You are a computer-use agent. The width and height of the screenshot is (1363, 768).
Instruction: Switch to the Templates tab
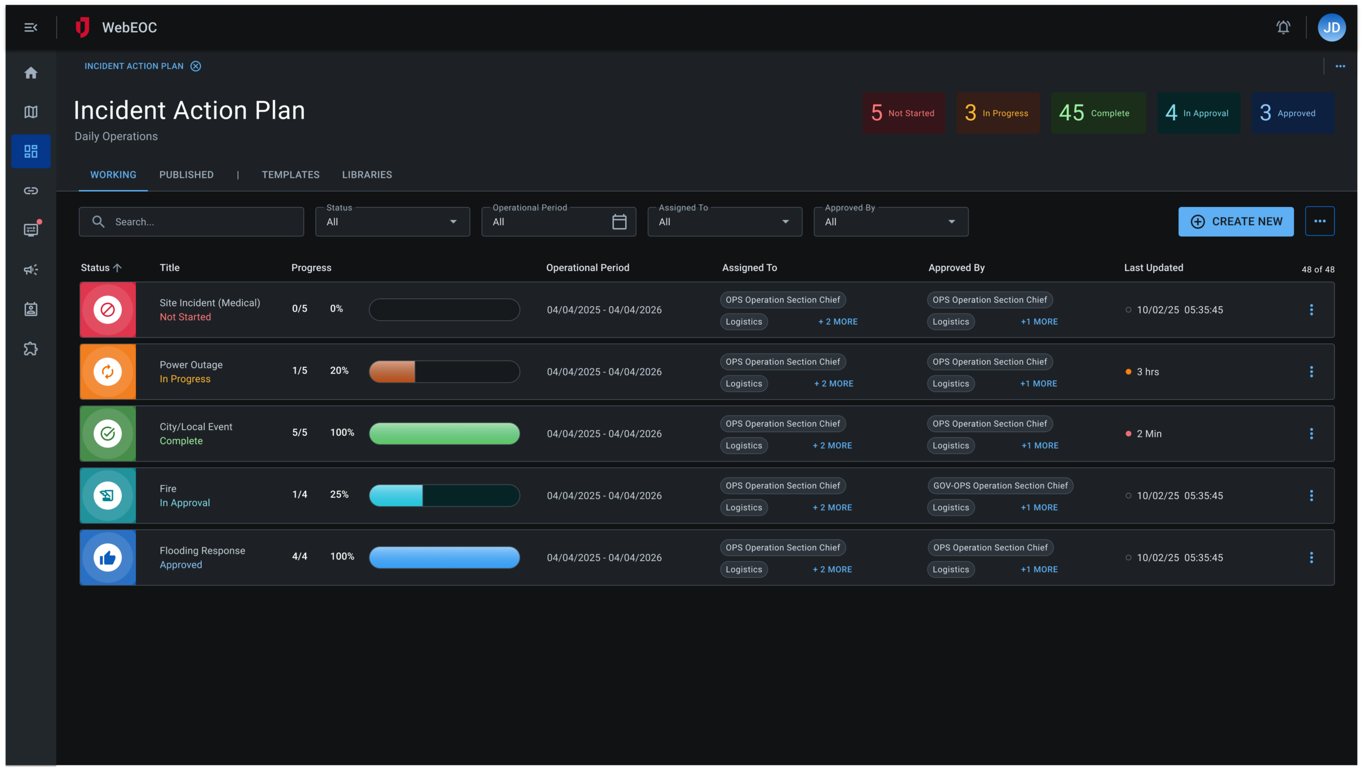(x=291, y=175)
